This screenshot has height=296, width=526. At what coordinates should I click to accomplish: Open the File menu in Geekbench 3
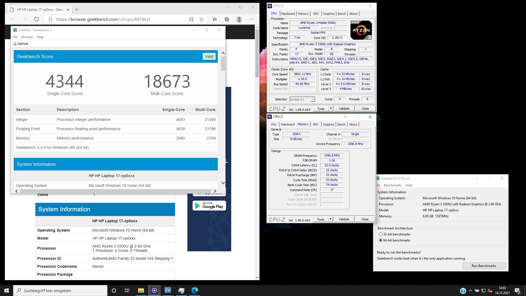click(15, 37)
